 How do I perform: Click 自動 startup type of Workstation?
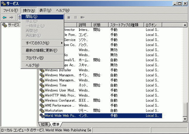(x=114, y=111)
